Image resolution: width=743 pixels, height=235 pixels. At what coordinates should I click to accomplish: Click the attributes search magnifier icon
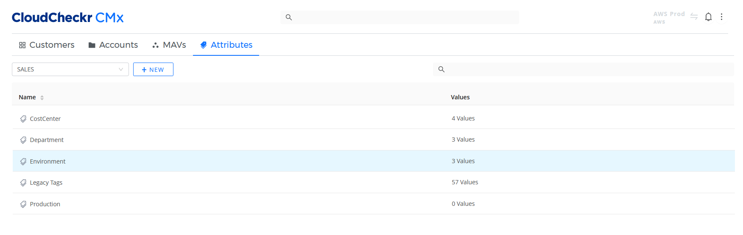click(x=441, y=69)
